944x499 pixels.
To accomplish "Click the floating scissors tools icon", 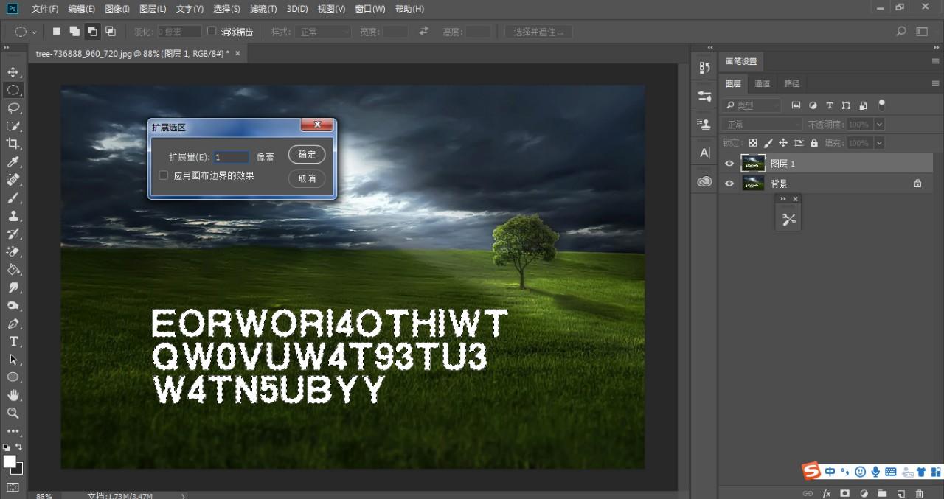I will [x=788, y=219].
